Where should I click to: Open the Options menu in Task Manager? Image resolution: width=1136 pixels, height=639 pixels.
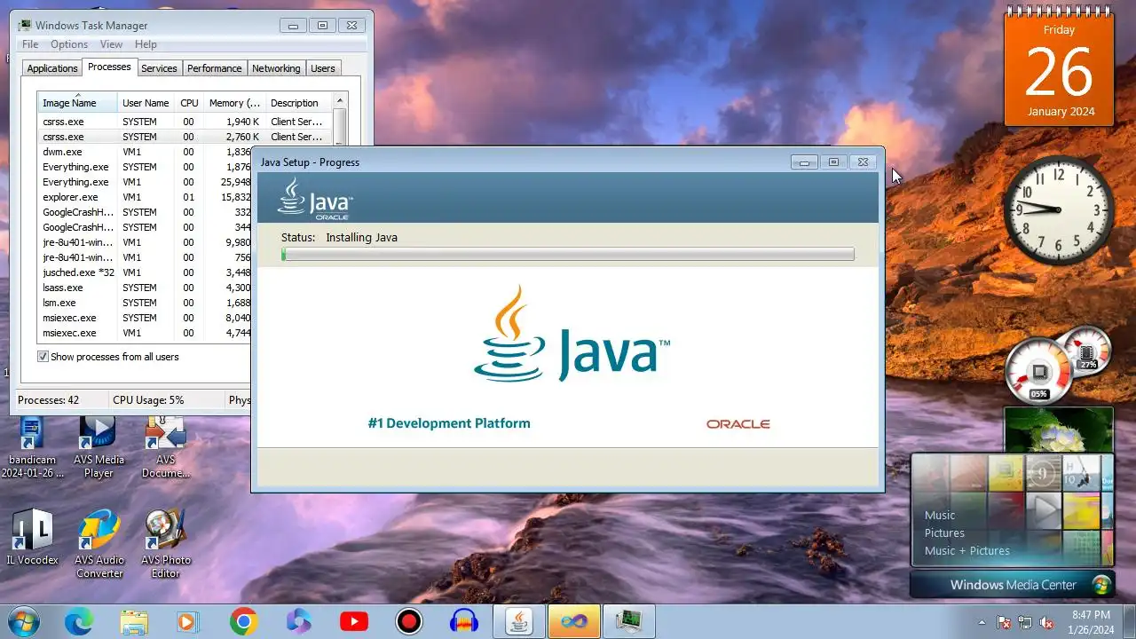tap(69, 44)
